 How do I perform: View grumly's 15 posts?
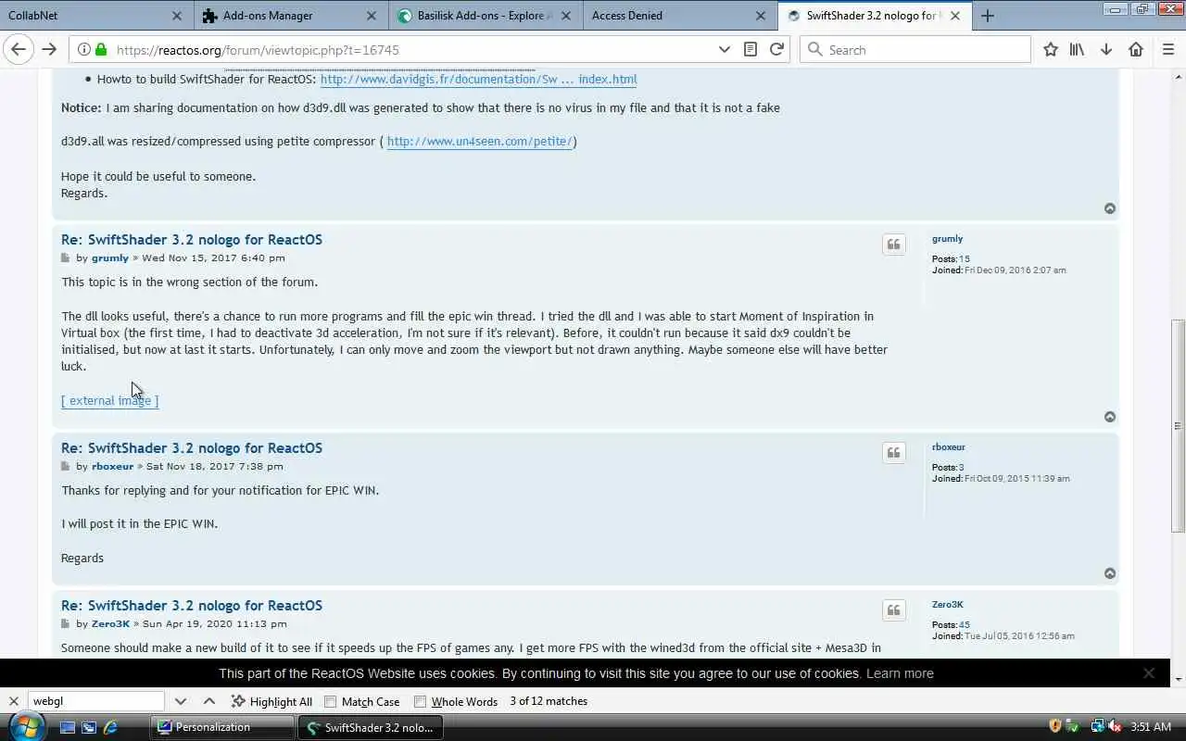click(x=965, y=259)
